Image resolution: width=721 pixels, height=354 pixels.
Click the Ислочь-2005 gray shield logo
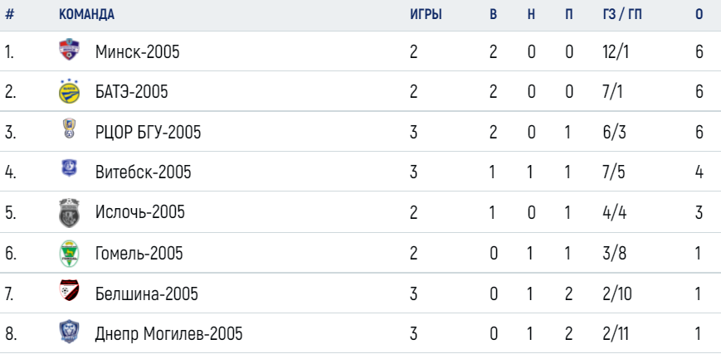click(x=69, y=212)
